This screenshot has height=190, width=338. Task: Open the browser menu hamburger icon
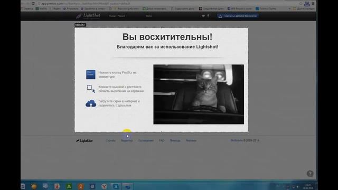tap(313, 4)
